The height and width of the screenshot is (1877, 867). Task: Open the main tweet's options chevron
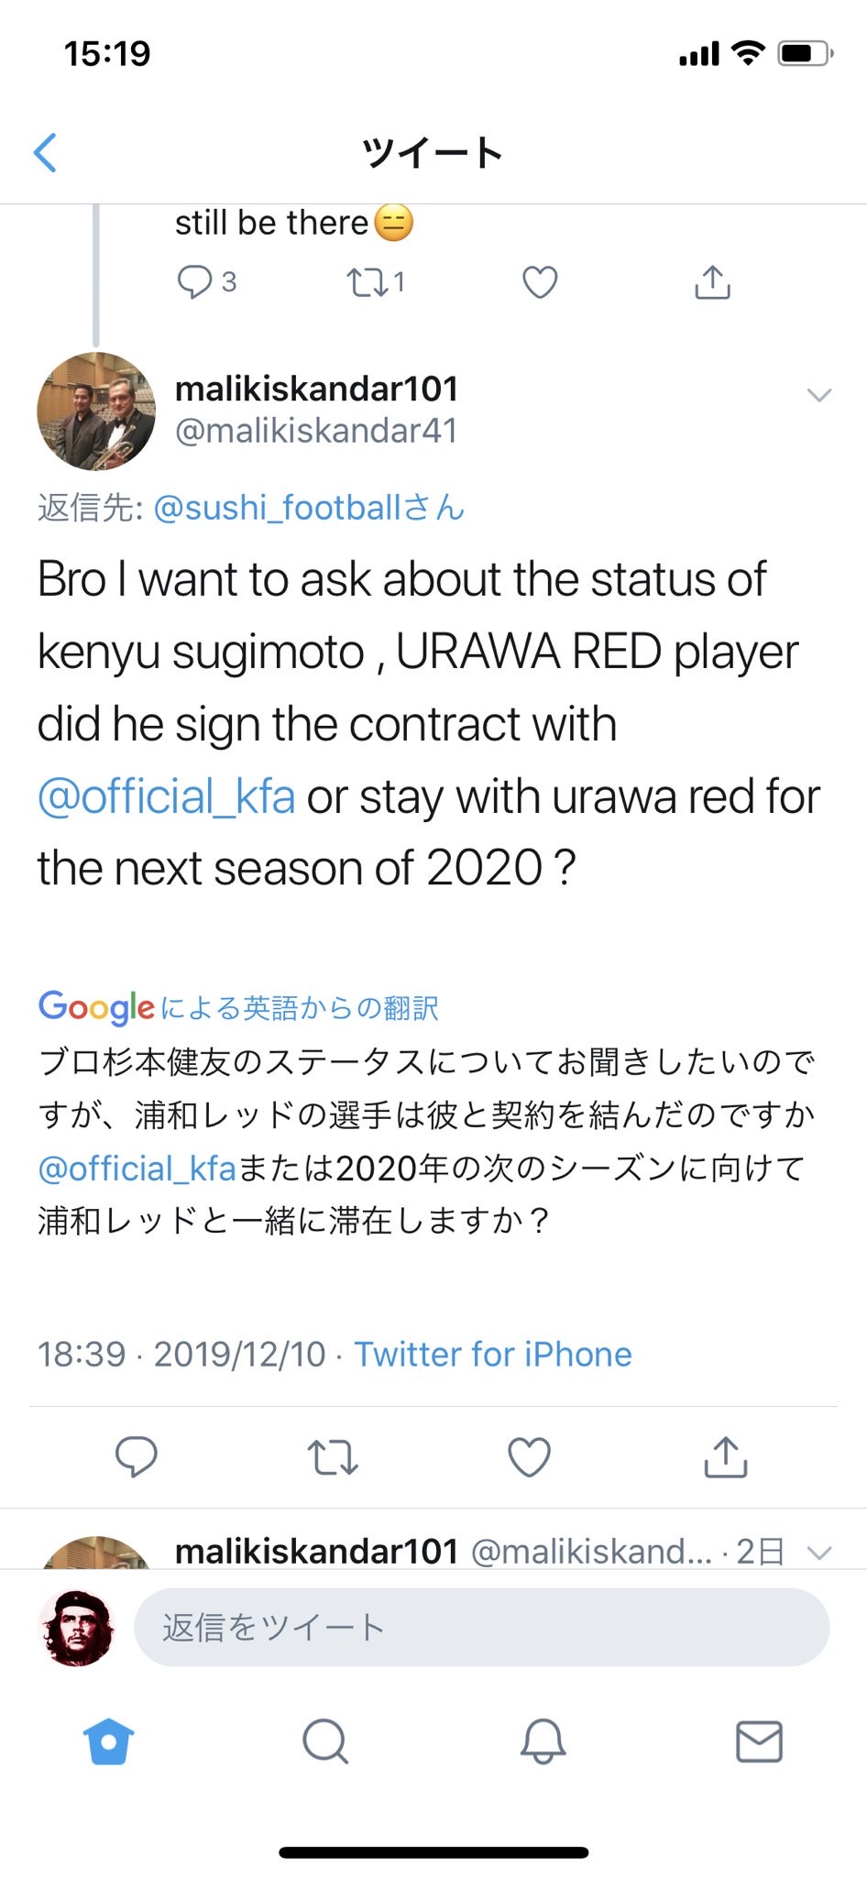818,395
